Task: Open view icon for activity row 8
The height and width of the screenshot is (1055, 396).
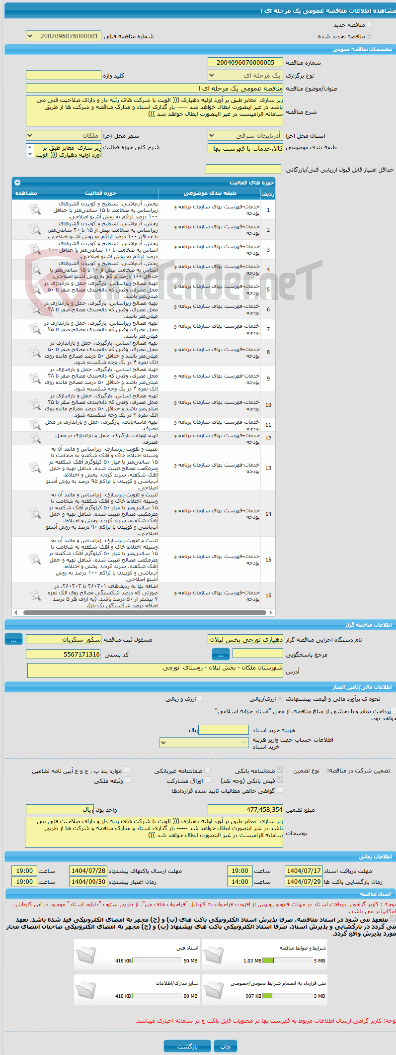Action: click(x=34, y=352)
